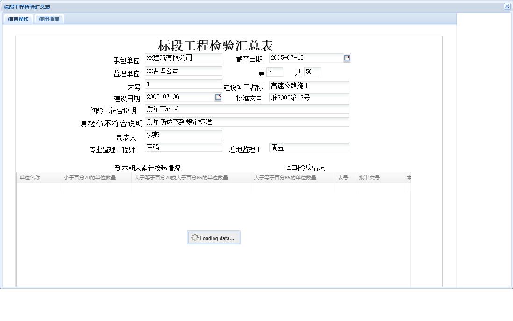The image size is (513, 321).
Task: Click the 专业监理工程师 input field
Action: [183, 147]
